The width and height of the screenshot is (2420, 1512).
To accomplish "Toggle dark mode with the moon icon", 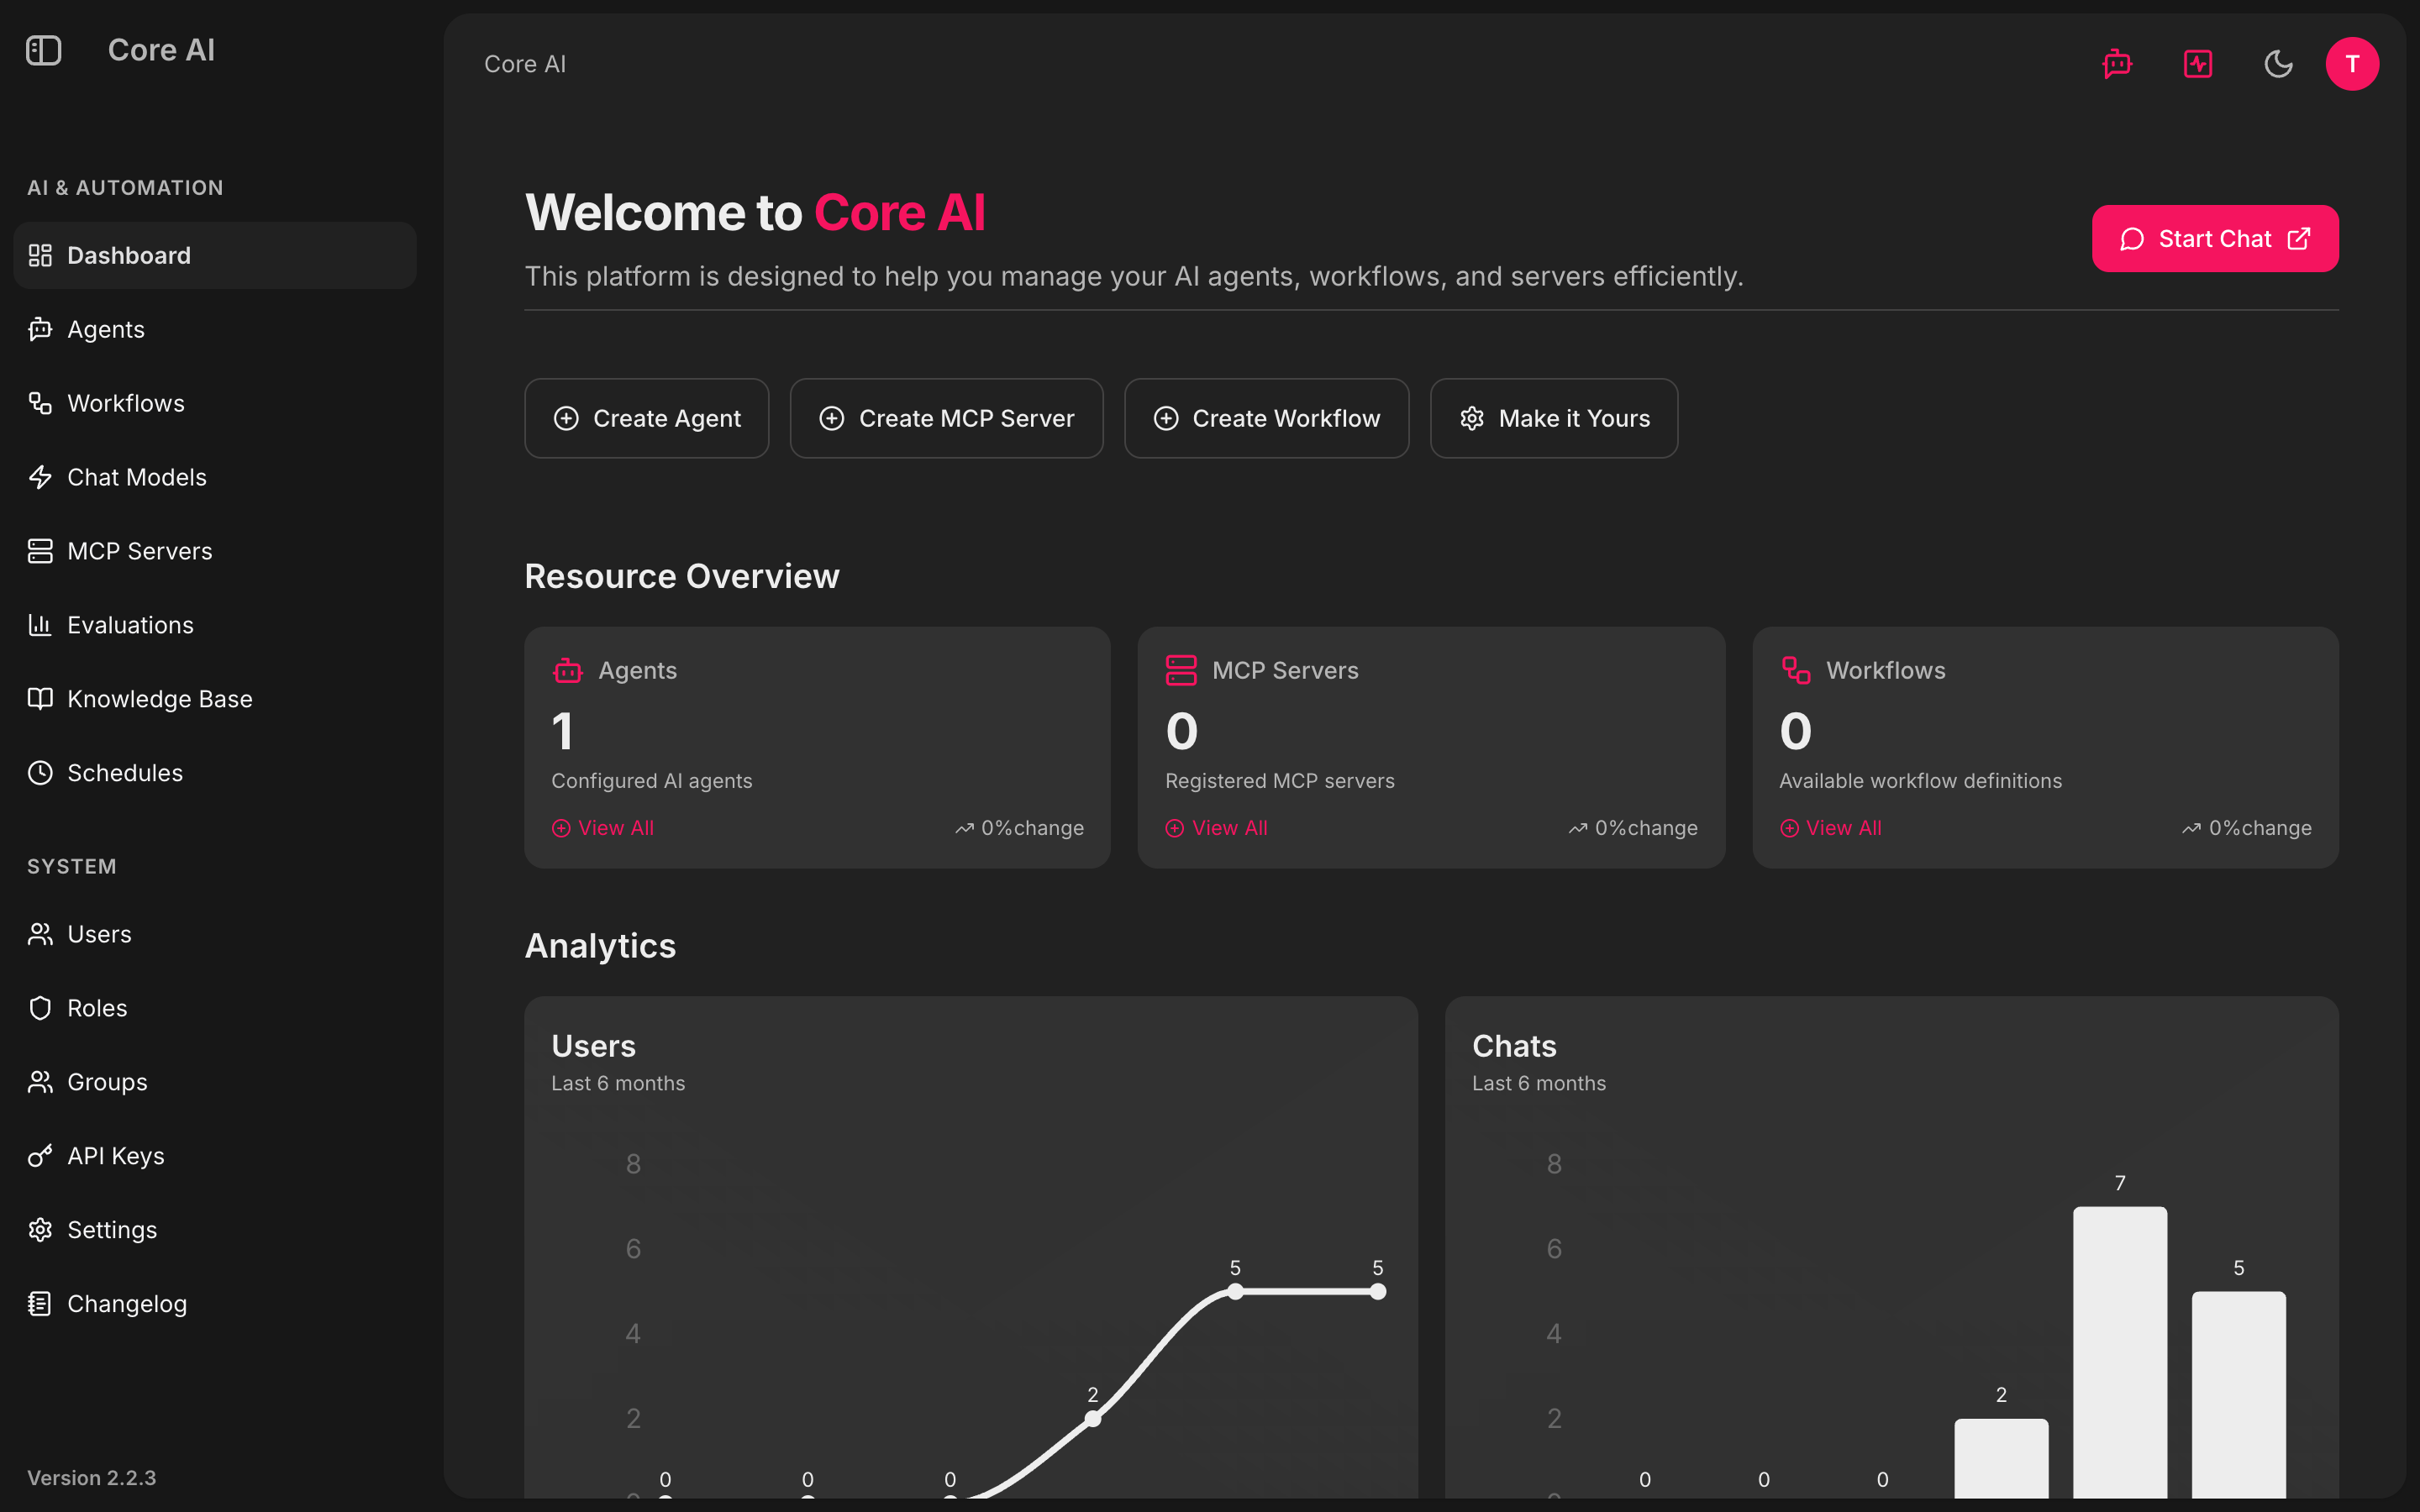I will coord(2278,64).
